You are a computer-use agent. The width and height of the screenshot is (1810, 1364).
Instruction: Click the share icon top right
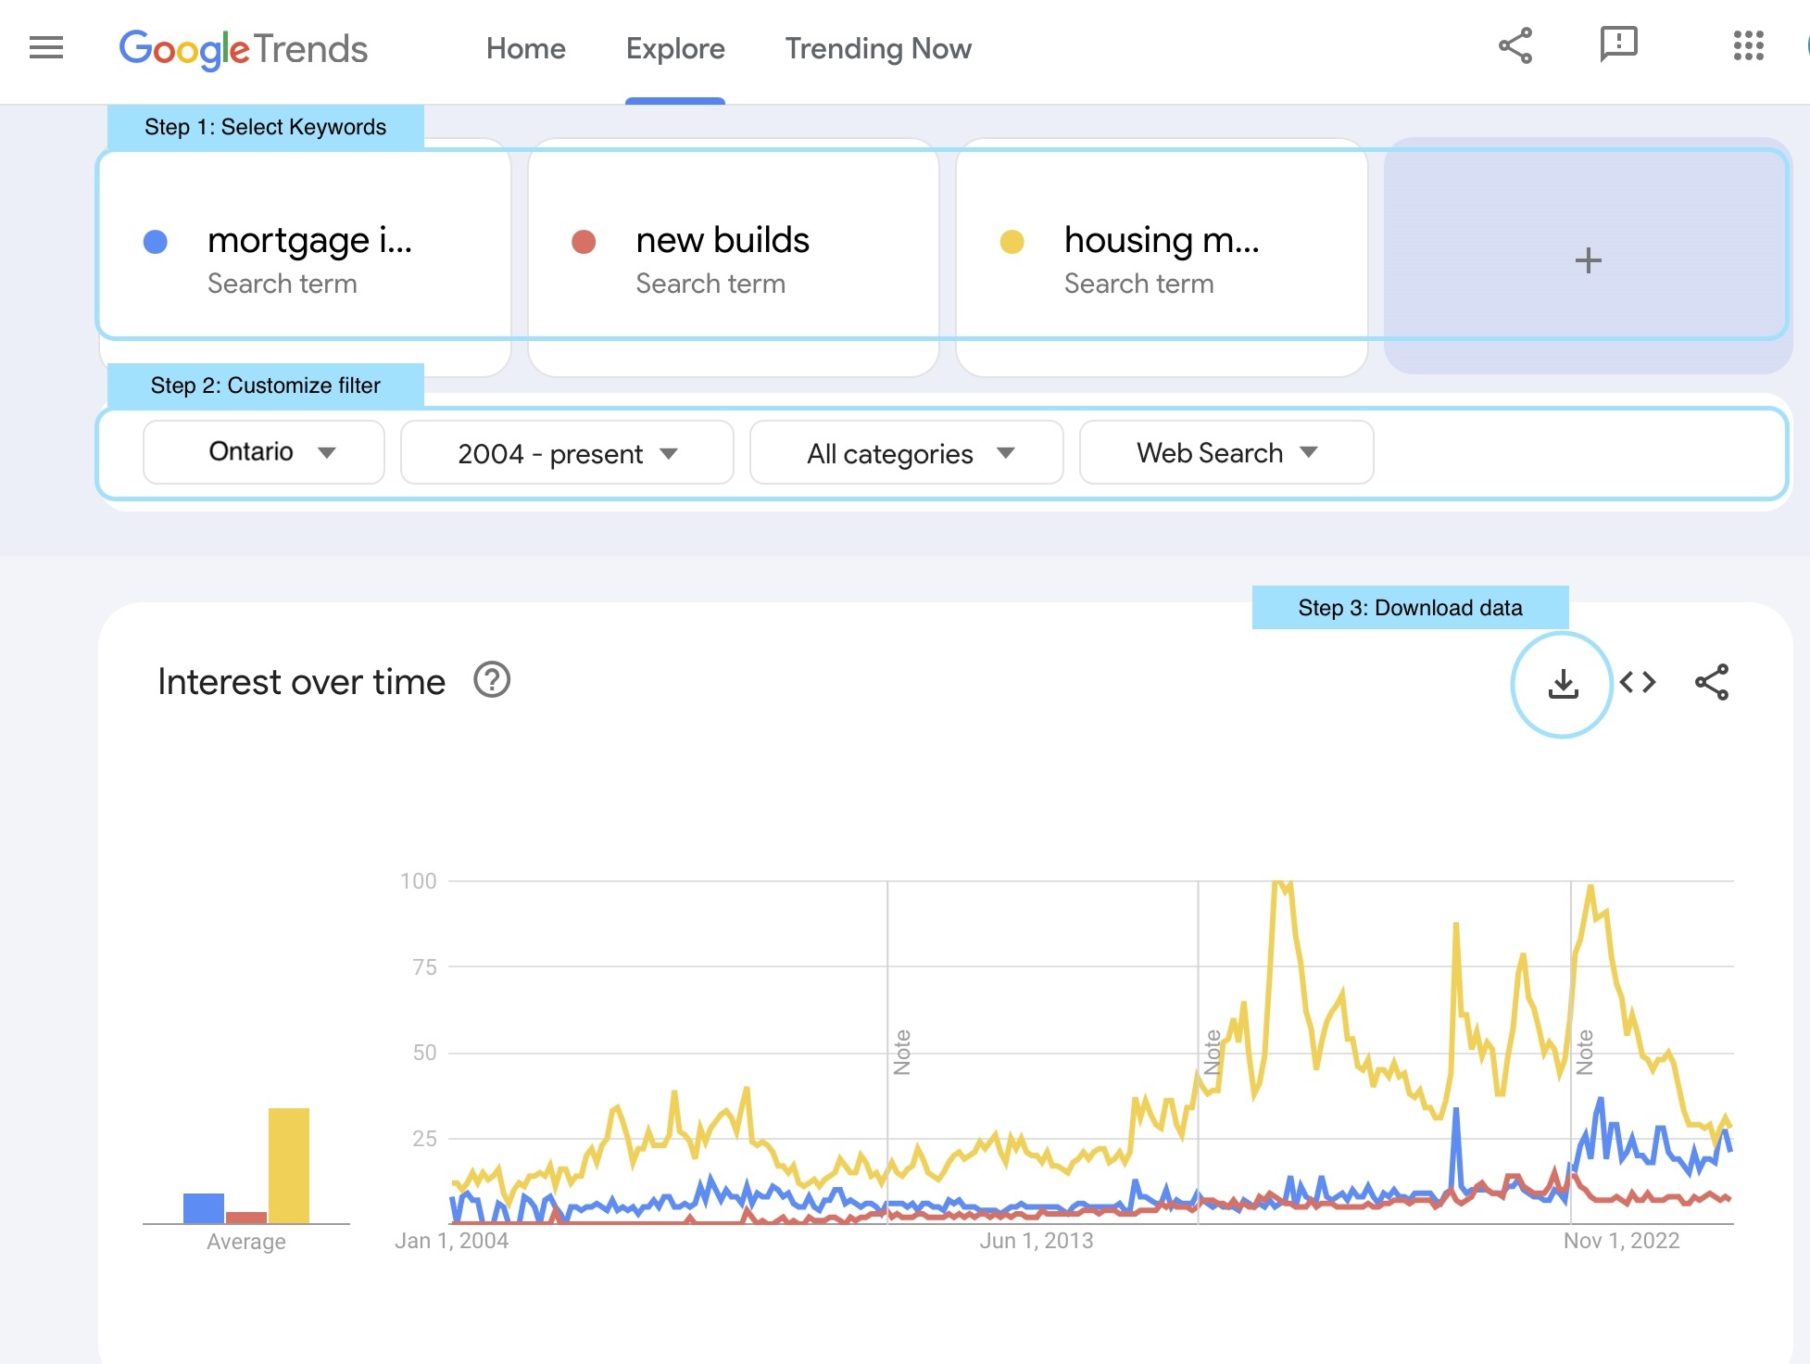pos(1514,45)
